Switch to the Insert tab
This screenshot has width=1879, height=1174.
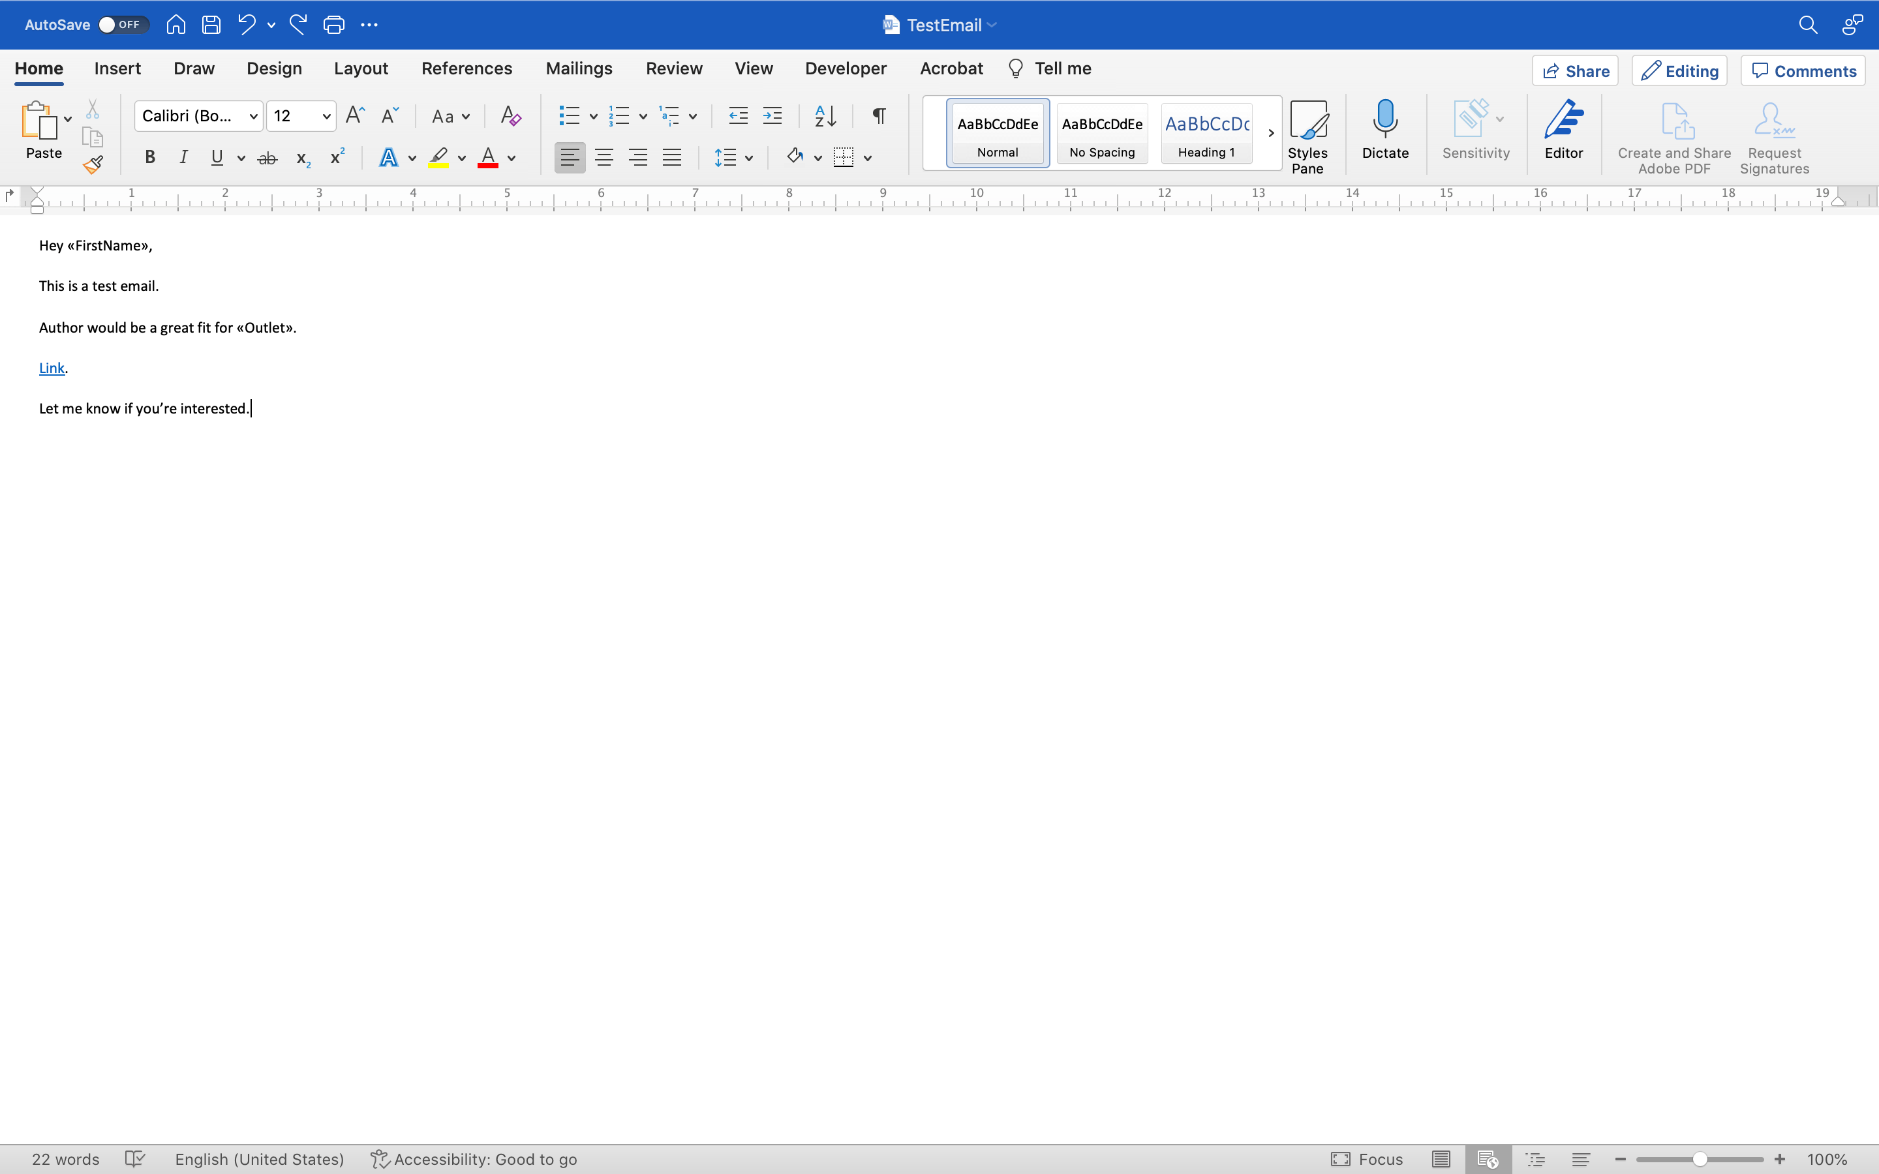click(117, 68)
